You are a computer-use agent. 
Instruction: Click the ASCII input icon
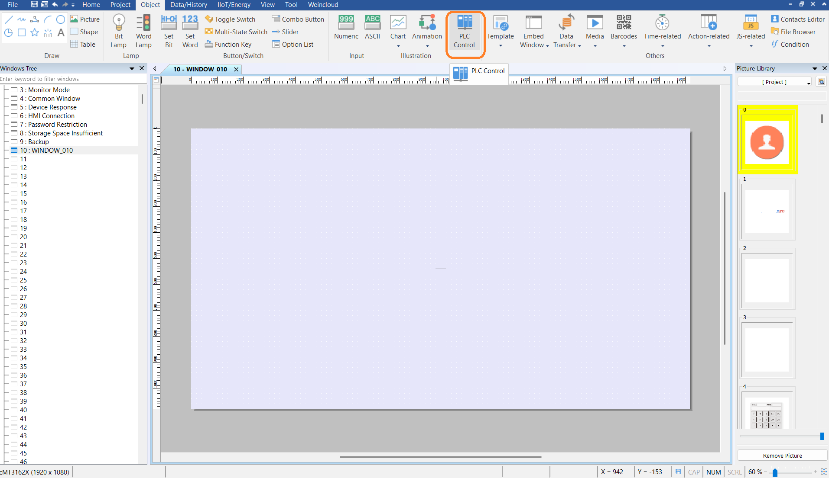(372, 28)
